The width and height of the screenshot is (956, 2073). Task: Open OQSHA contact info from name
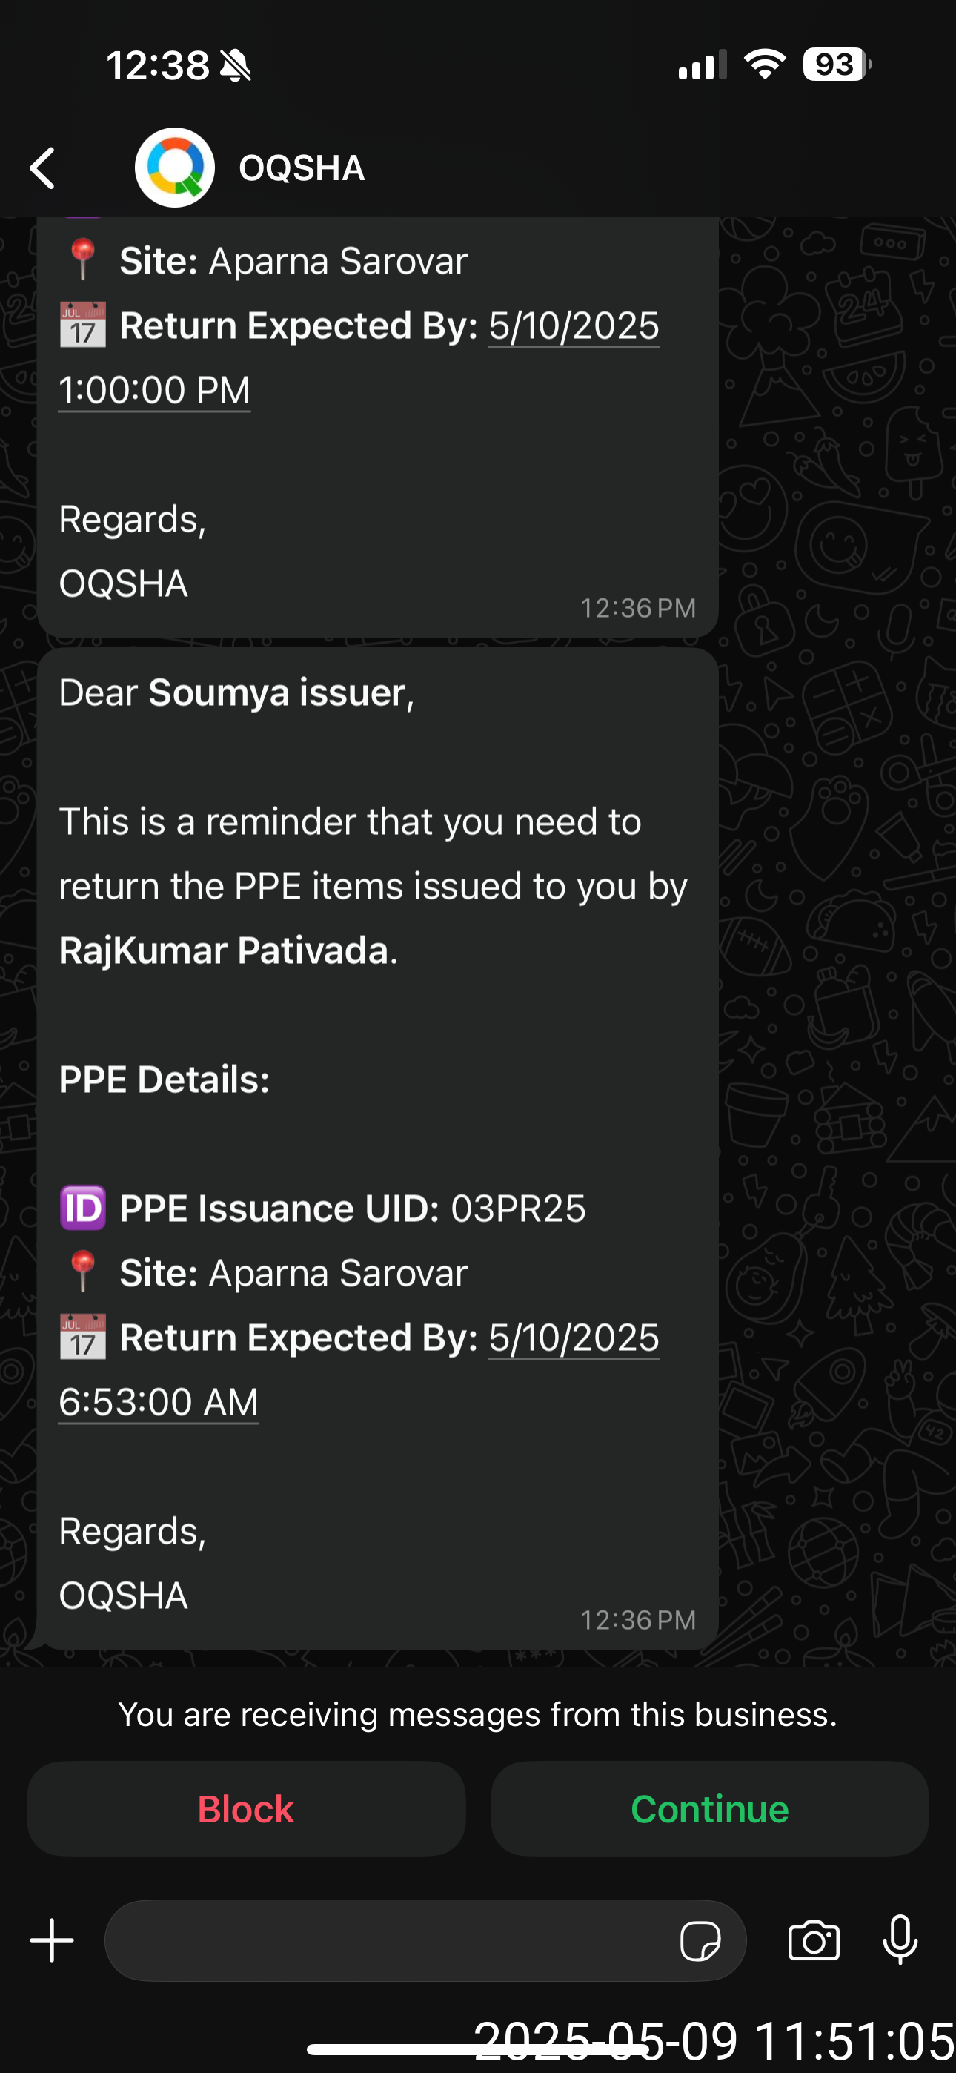[x=302, y=168]
